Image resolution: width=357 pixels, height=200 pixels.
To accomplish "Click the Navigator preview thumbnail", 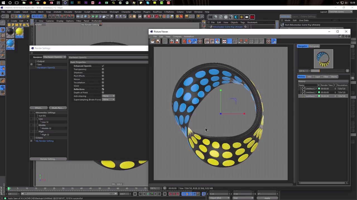I will tap(323, 59).
